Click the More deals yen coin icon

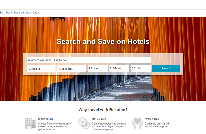point(84,123)
